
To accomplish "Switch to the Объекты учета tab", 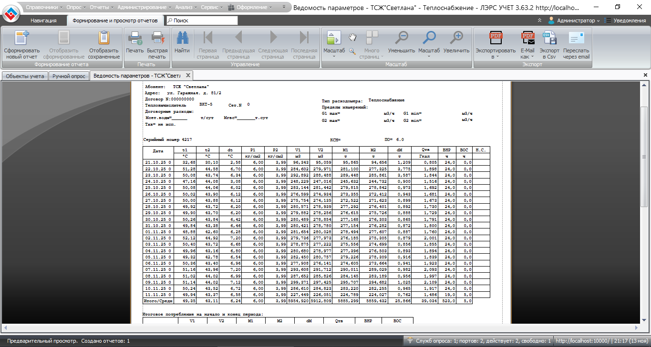I will click(25, 76).
